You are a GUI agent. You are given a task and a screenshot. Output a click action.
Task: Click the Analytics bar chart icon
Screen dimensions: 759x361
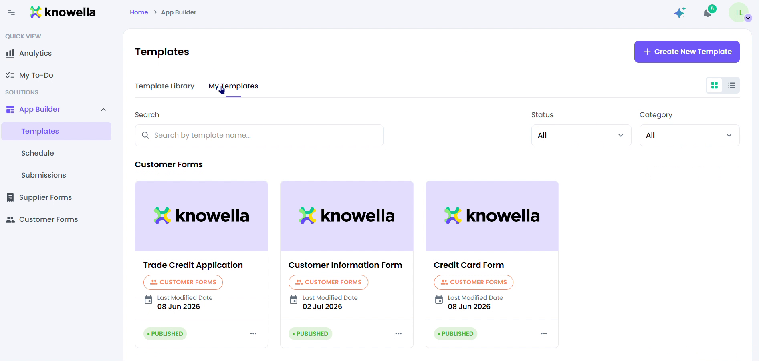pyautogui.click(x=10, y=53)
